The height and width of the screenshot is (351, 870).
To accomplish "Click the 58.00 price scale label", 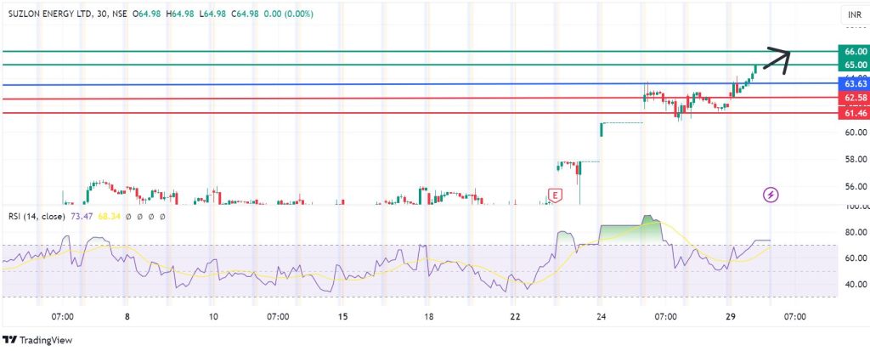I will coord(856,160).
